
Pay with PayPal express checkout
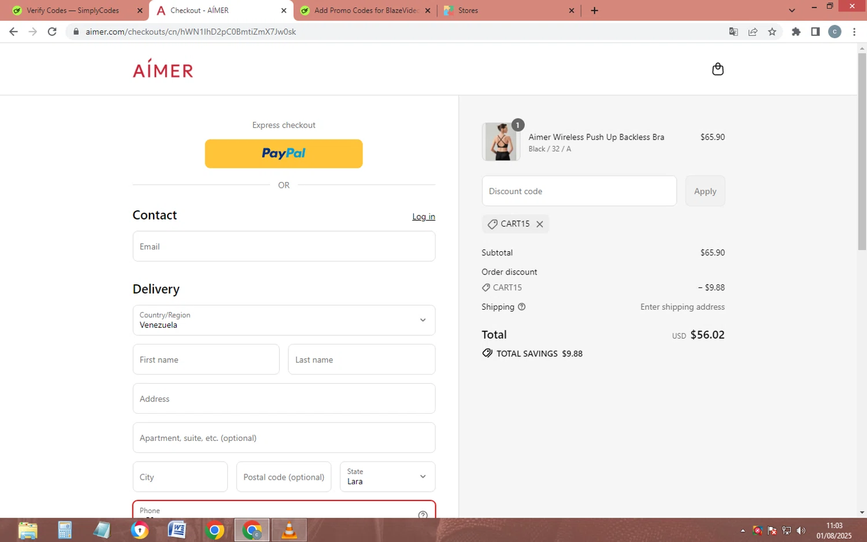(x=284, y=154)
